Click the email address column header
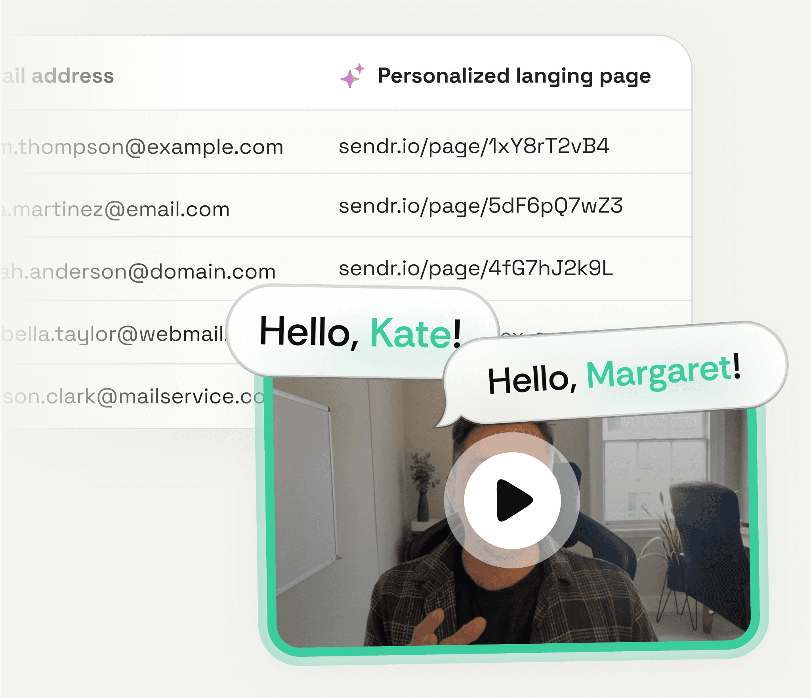Screen dimensions: 811x698 click(59, 76)
